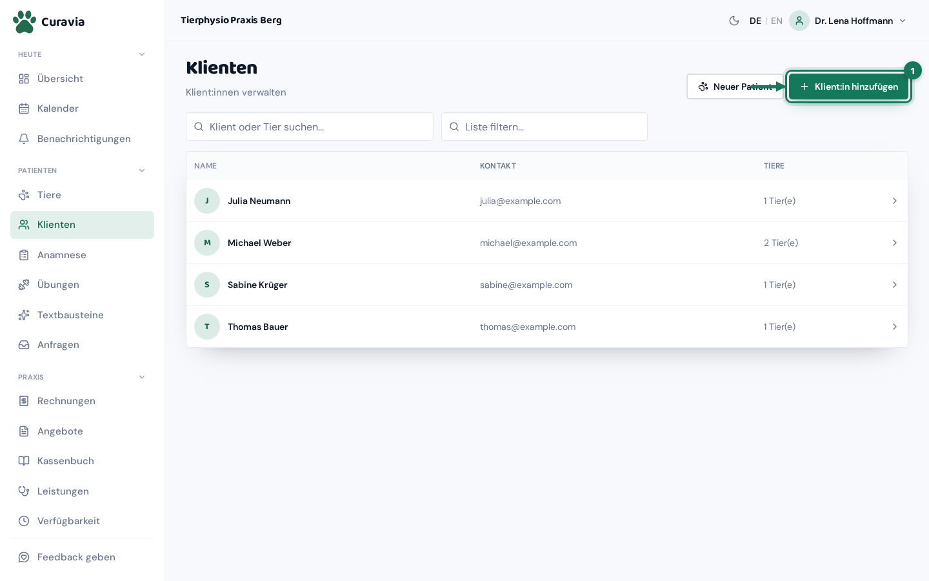Screen dimensions: 929x581
Task: Click thomas@example.com contact cell
Action: coord(528,327)
